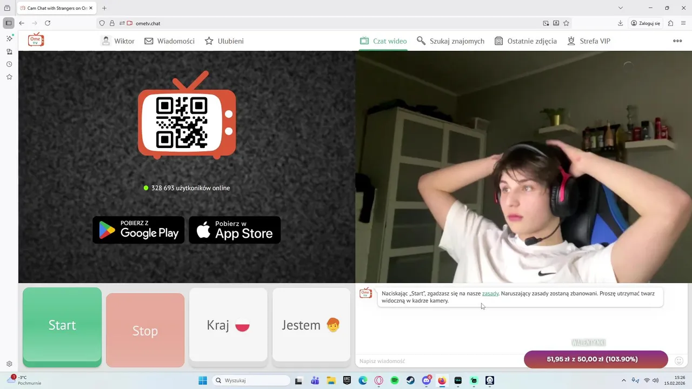This screenshot has height=389, width=692.
Task: Click the ometv.chat address bar
Action: click(335, 23)
